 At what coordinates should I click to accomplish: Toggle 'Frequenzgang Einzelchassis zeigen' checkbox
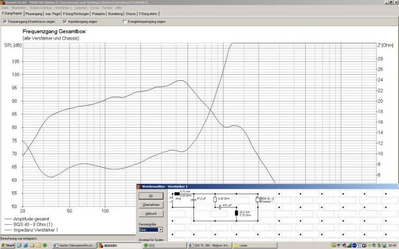coord(5,21)
